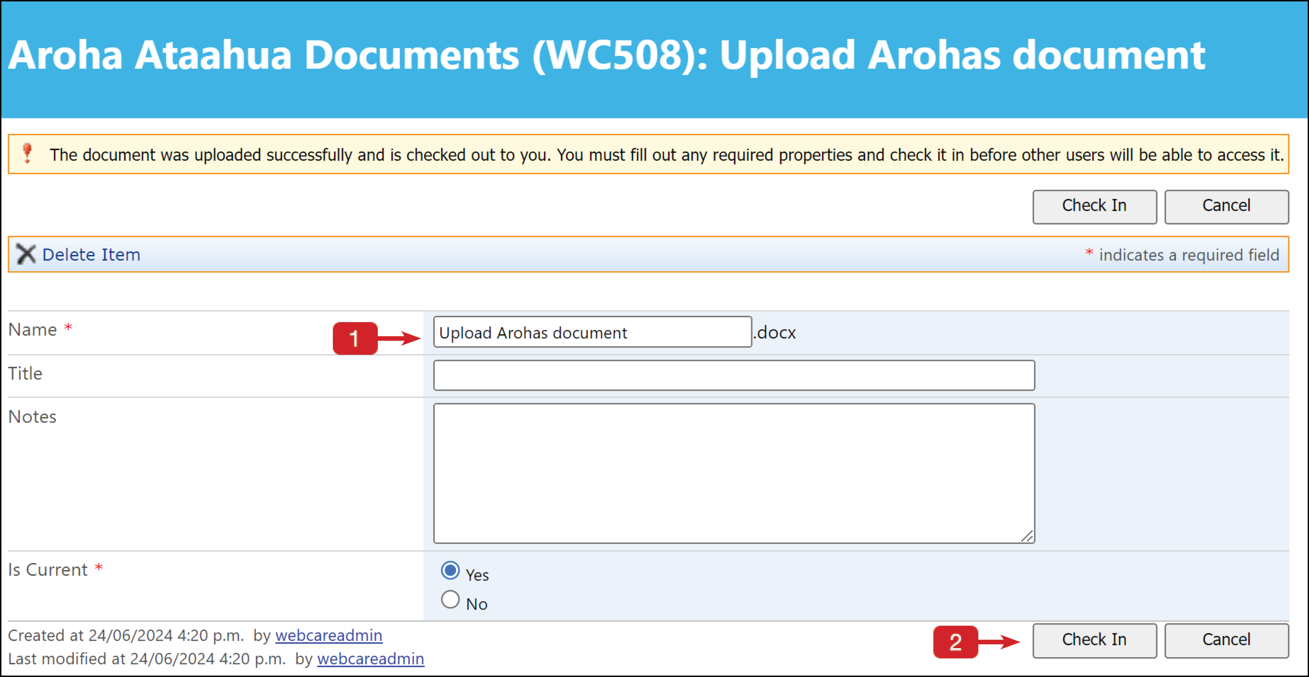
Task: Click the 'Name' field label
Action: pos(32,330)
